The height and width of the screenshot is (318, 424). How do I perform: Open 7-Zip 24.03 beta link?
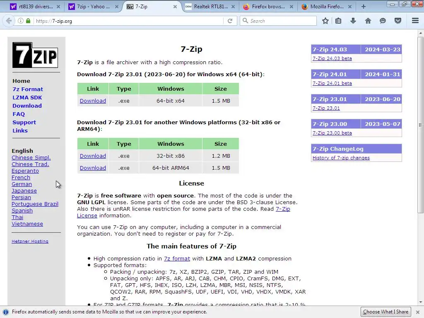(x=332, y=58)
